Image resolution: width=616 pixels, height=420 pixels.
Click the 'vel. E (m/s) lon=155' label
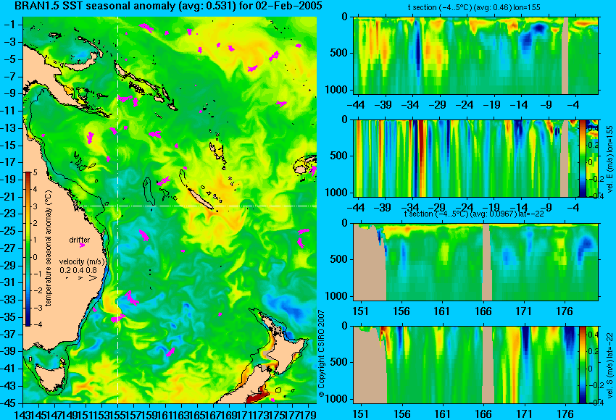coord(609,159)
